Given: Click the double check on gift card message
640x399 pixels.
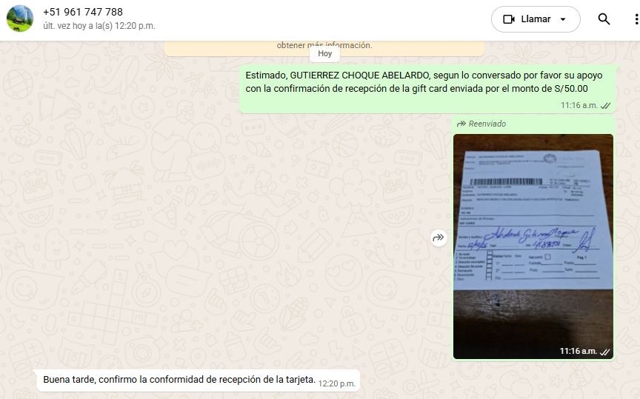Looking at the screenshot, I should click(605, 106).
